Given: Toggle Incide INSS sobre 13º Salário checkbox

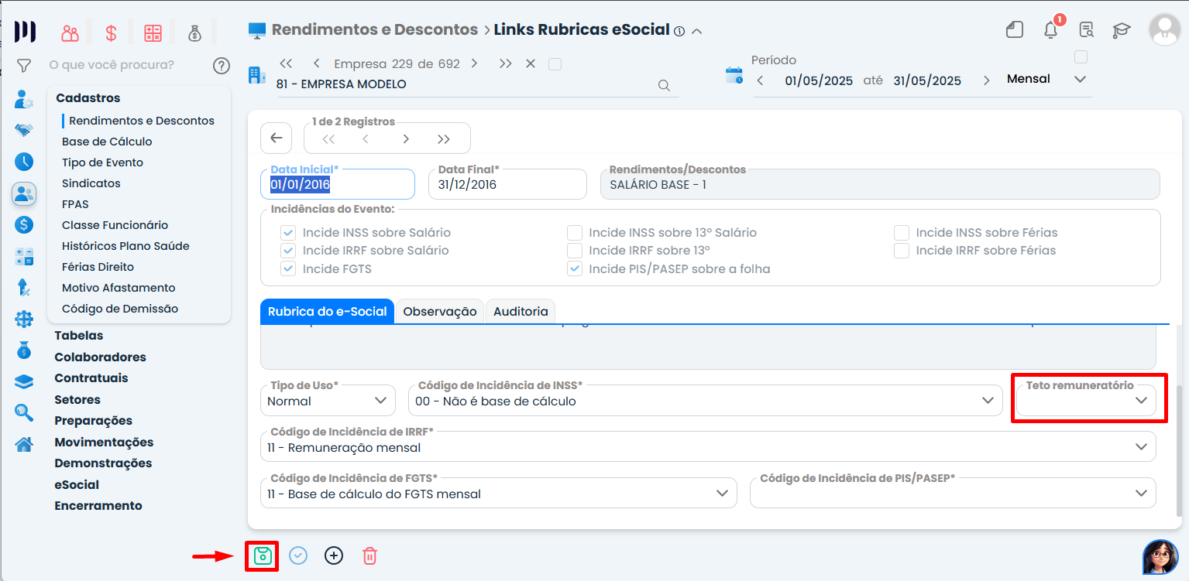Looking at the screenshot, I should (x=574, y=233).
